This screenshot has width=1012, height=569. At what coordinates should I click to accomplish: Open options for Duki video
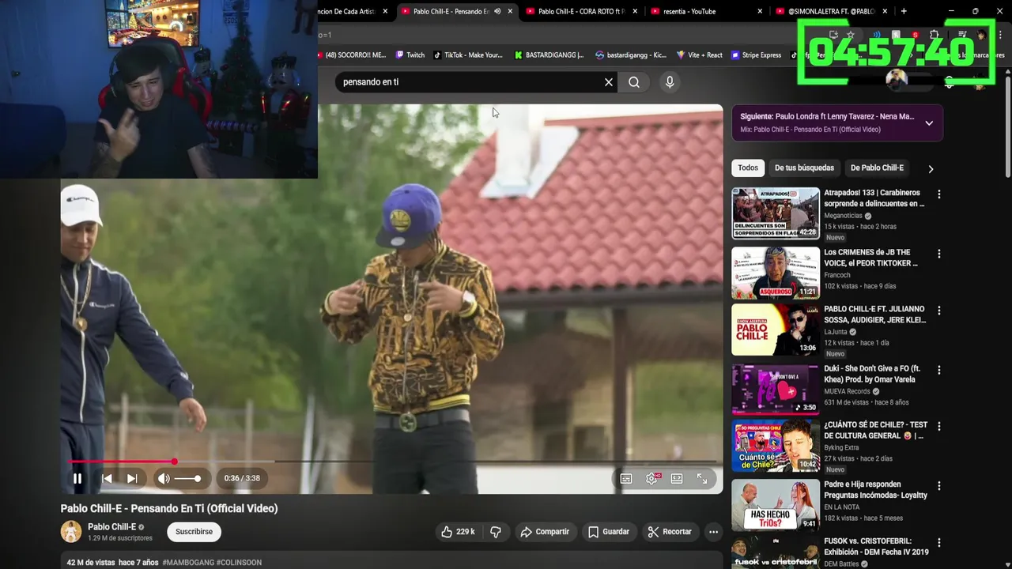point(938,370)
